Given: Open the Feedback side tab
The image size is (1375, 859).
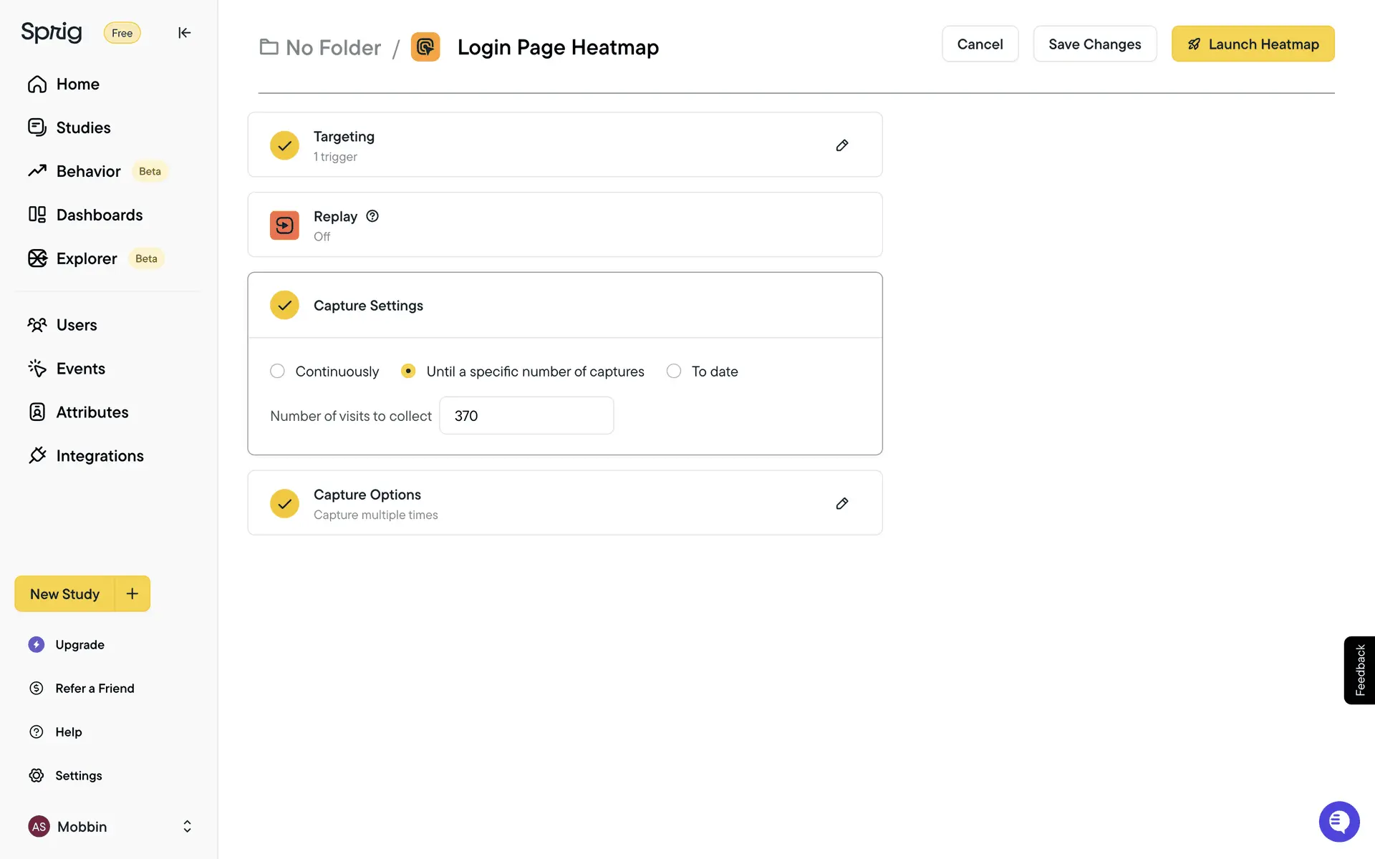Looking at the screenshot, I should click(1359, 670).
